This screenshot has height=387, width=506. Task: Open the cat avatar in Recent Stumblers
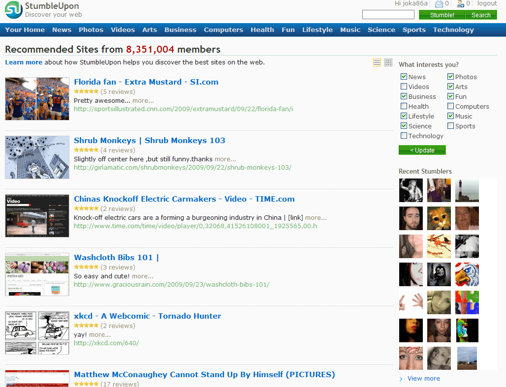pos(439,218)
